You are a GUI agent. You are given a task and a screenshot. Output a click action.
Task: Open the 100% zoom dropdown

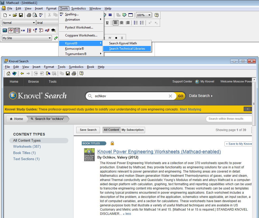pyautogui.click(x=149, y=15)
